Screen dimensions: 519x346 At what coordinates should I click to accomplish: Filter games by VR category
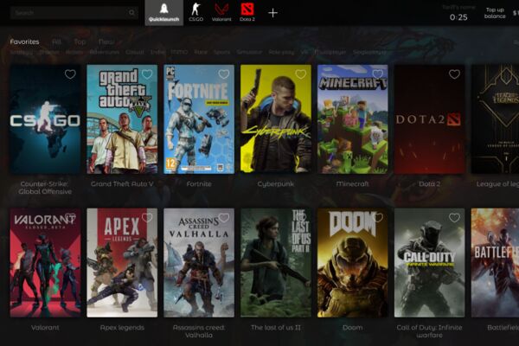[x=304, y=52]
